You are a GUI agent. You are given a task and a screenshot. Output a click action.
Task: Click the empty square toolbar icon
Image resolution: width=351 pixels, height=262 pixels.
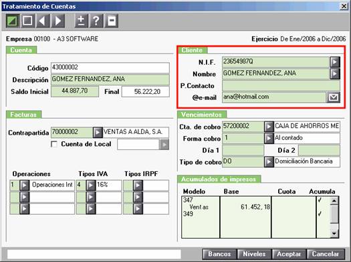tap(27, 21)
